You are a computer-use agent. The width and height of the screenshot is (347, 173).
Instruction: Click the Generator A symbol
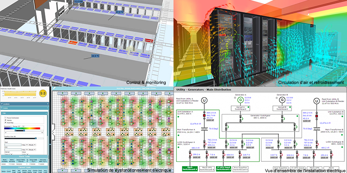coord(241,100)
